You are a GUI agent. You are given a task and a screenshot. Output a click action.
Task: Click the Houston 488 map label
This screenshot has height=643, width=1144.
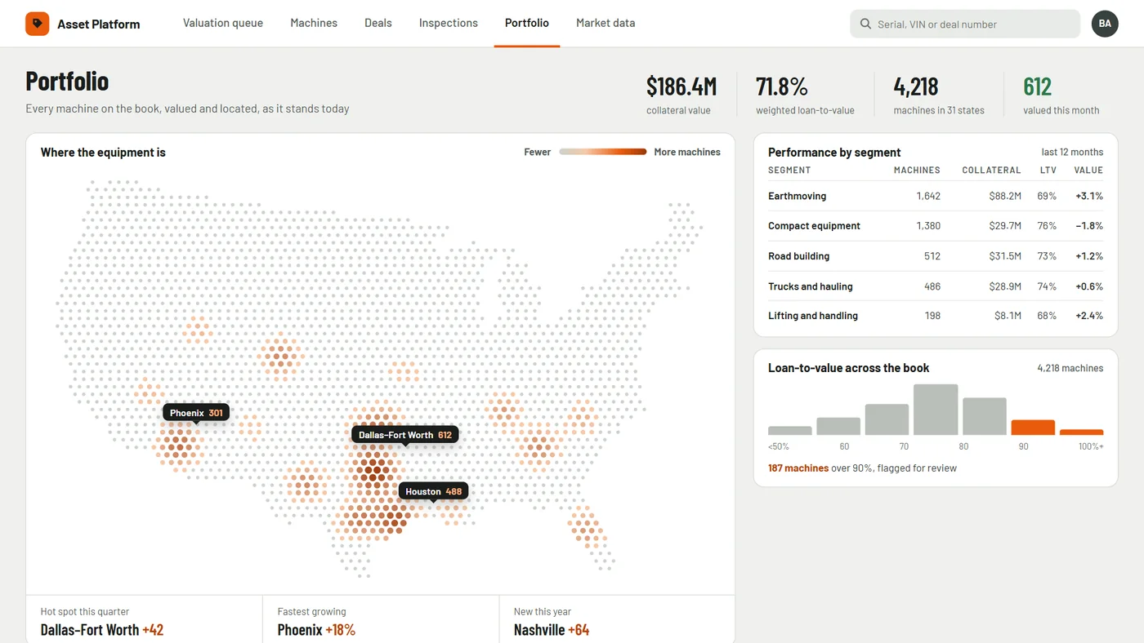click(434, 491)
